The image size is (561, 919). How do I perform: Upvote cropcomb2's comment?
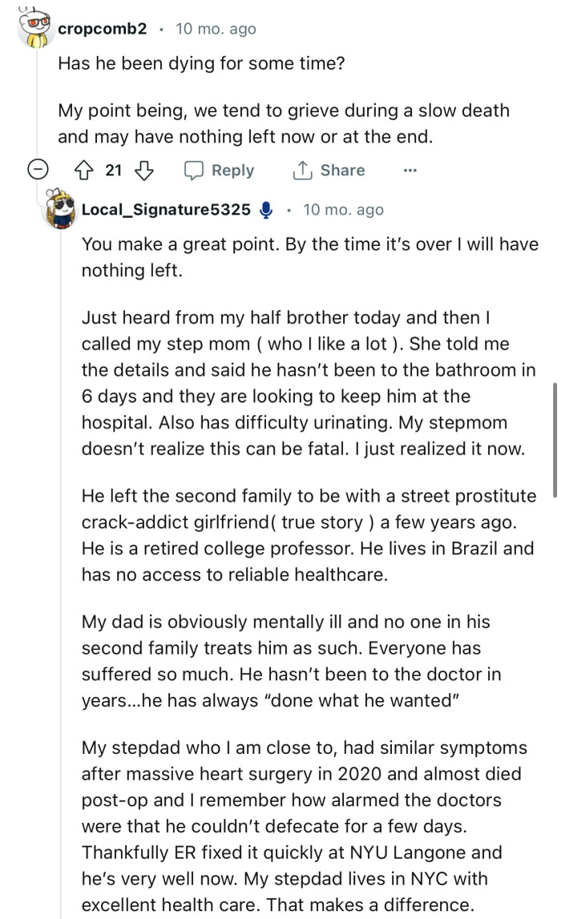tap(87, 171)
